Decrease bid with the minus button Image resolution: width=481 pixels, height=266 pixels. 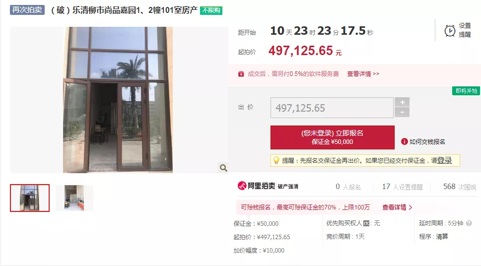pos(402,112)
